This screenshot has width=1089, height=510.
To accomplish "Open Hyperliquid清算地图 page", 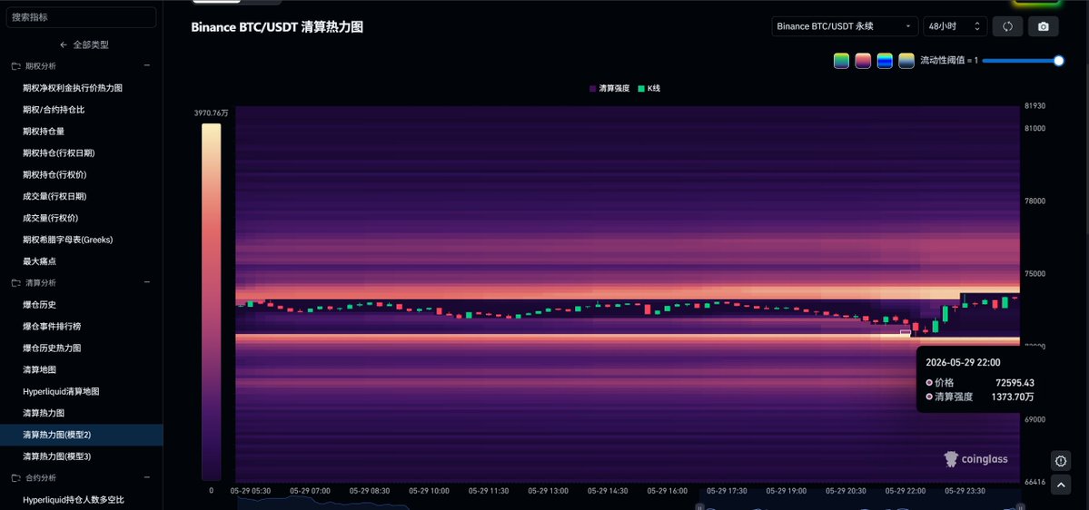I will click(x=61, y=391).
